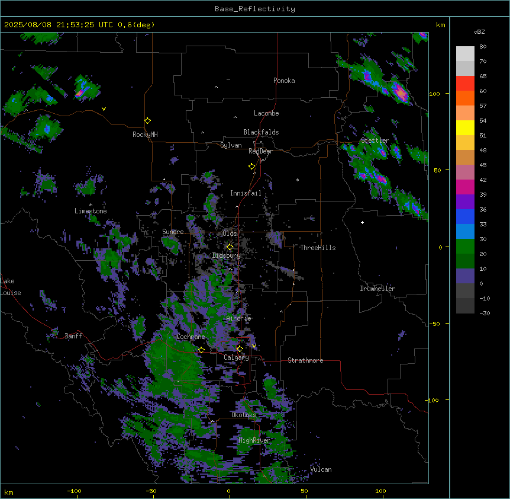
Task: Pick the red 60-65 dBZ legend color
Action: [465, 83]
